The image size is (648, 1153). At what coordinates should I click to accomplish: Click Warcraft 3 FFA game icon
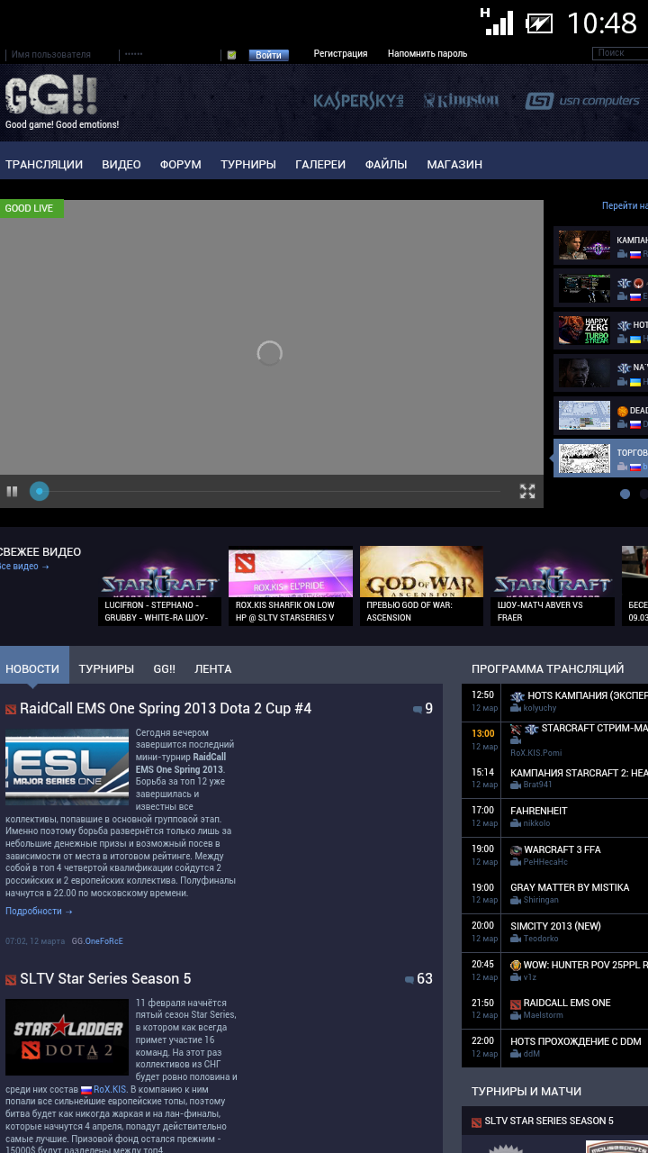click(x=516, y=849)
